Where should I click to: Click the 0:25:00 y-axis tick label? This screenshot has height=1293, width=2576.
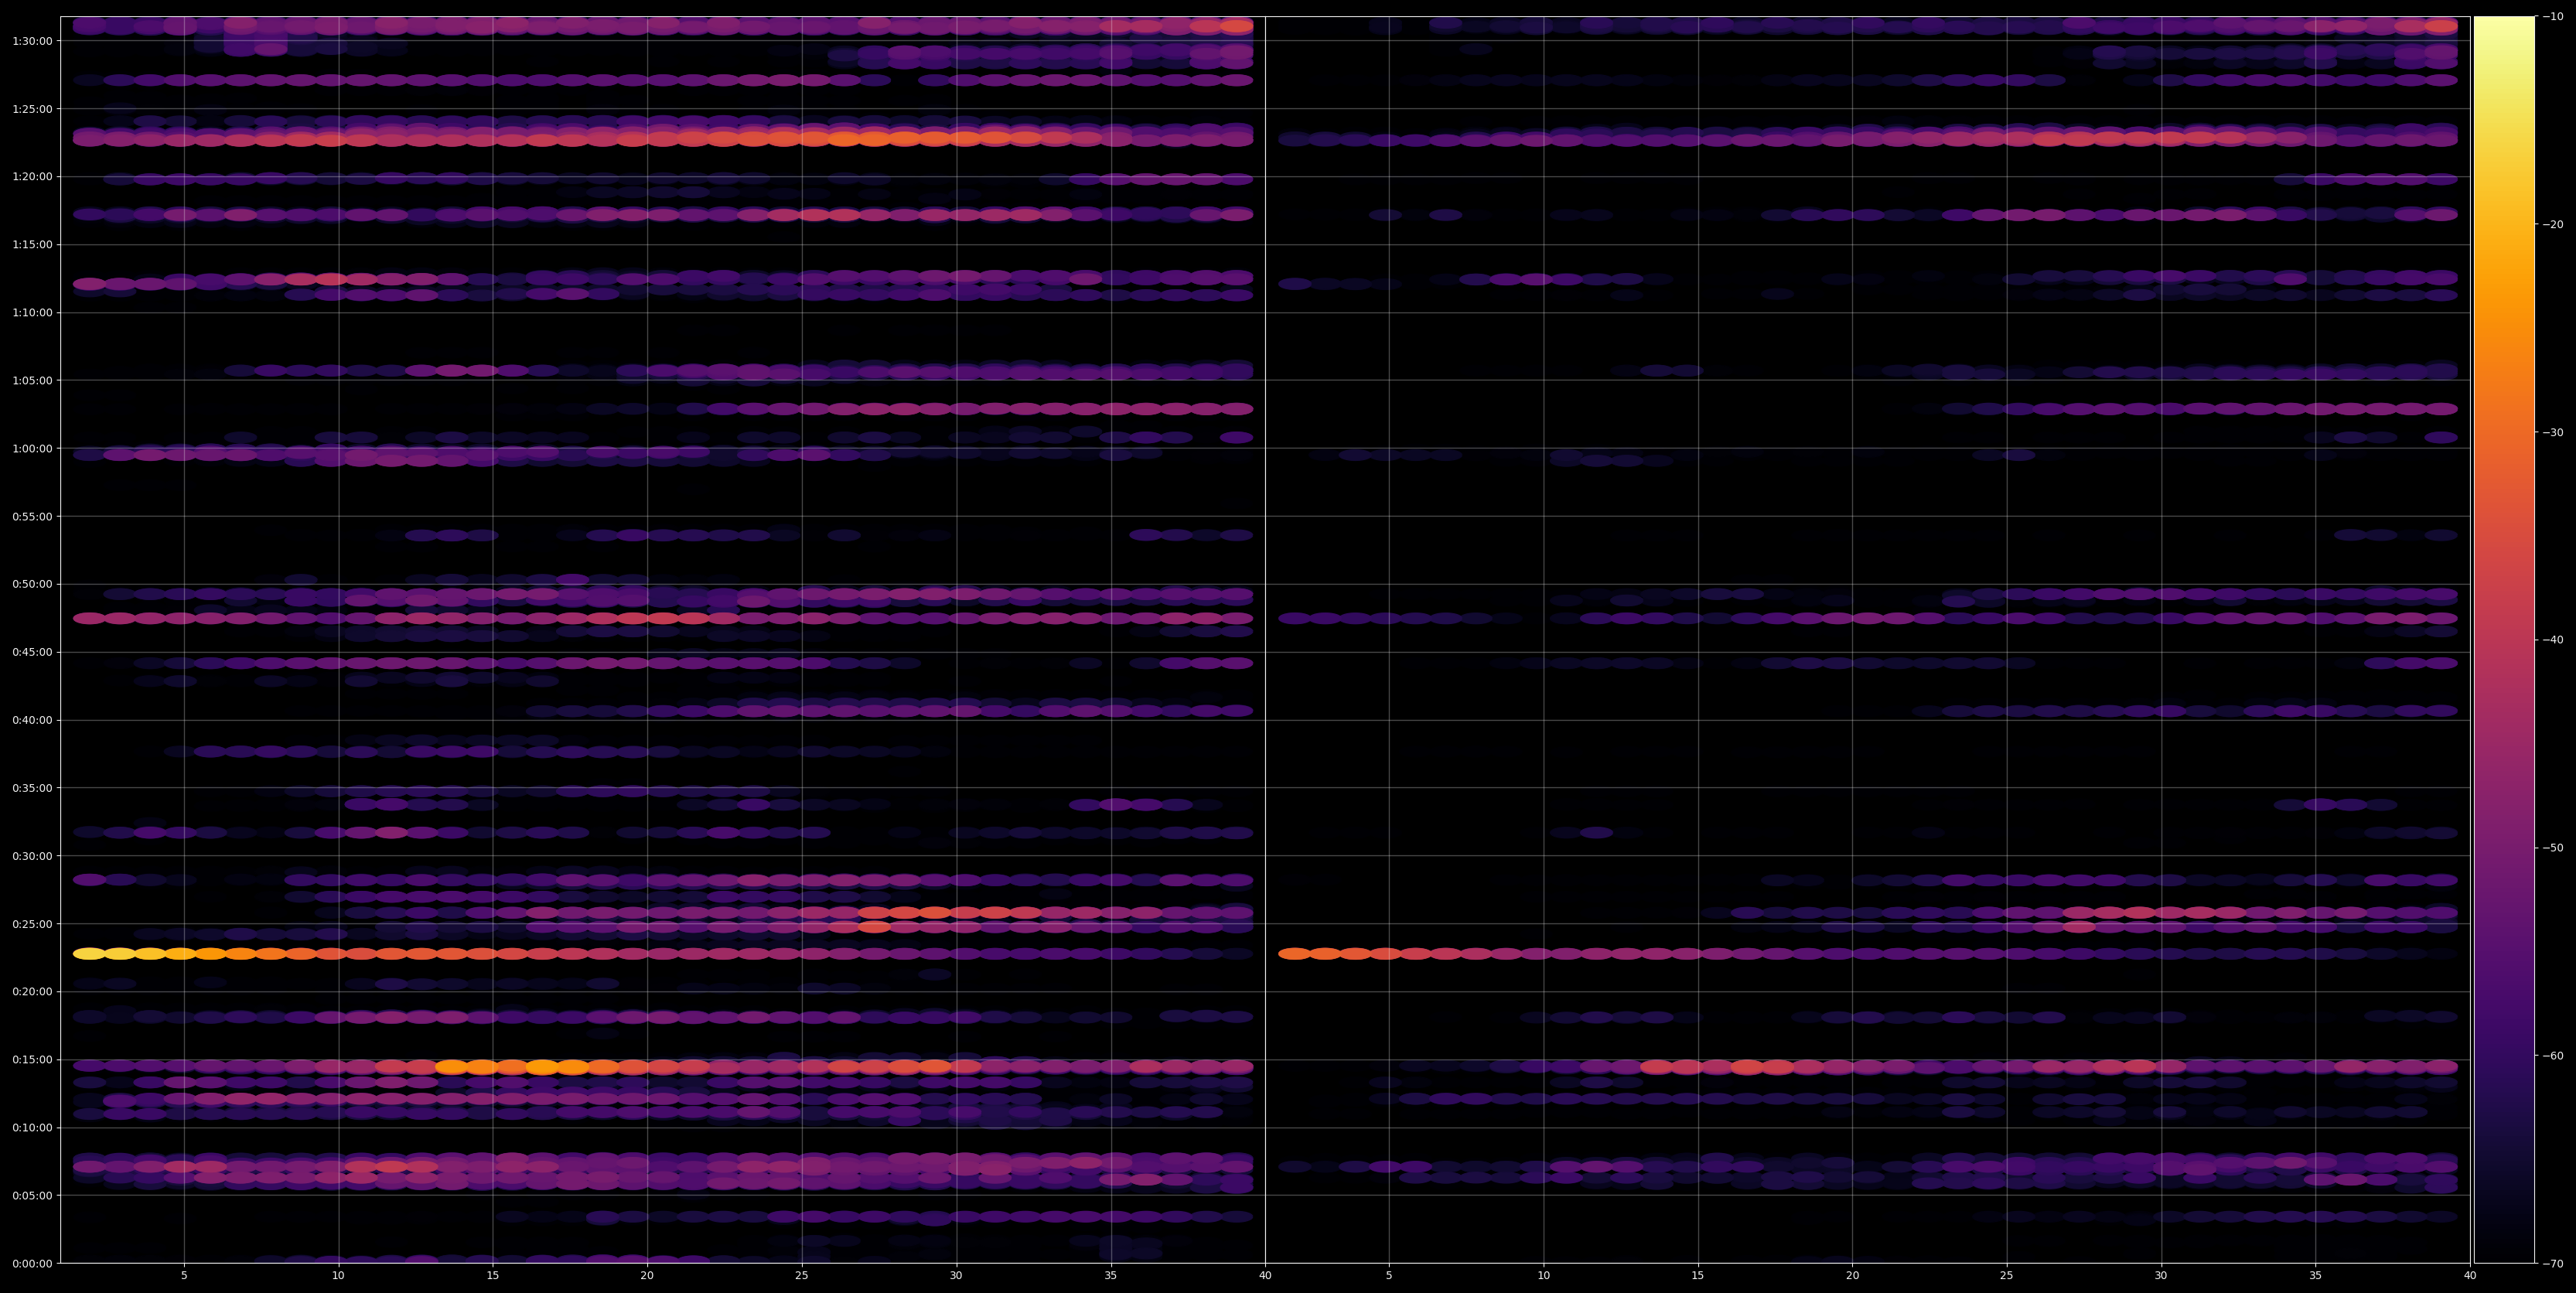[x=32, y=924]
